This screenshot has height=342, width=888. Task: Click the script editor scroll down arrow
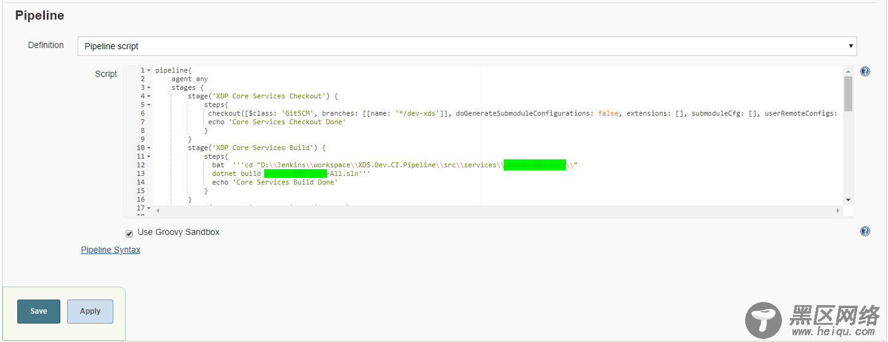(x=848, y=200)
